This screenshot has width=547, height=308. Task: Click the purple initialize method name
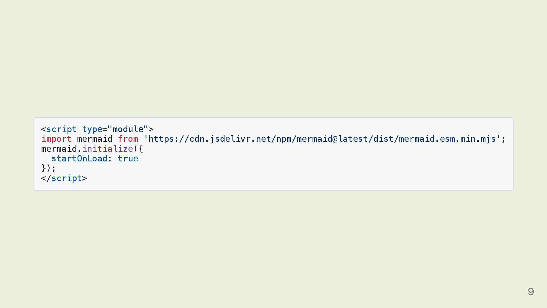(108, 149)
